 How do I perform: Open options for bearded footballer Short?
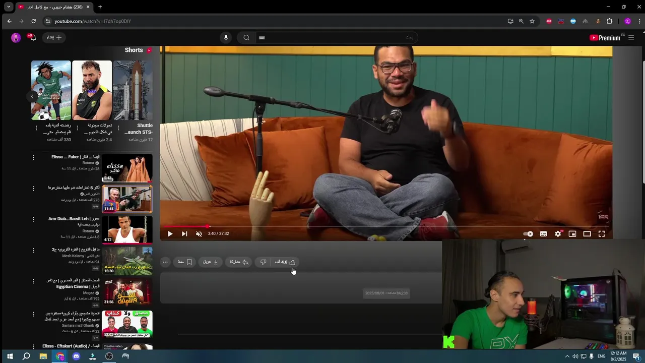click(x=78, y=128)
